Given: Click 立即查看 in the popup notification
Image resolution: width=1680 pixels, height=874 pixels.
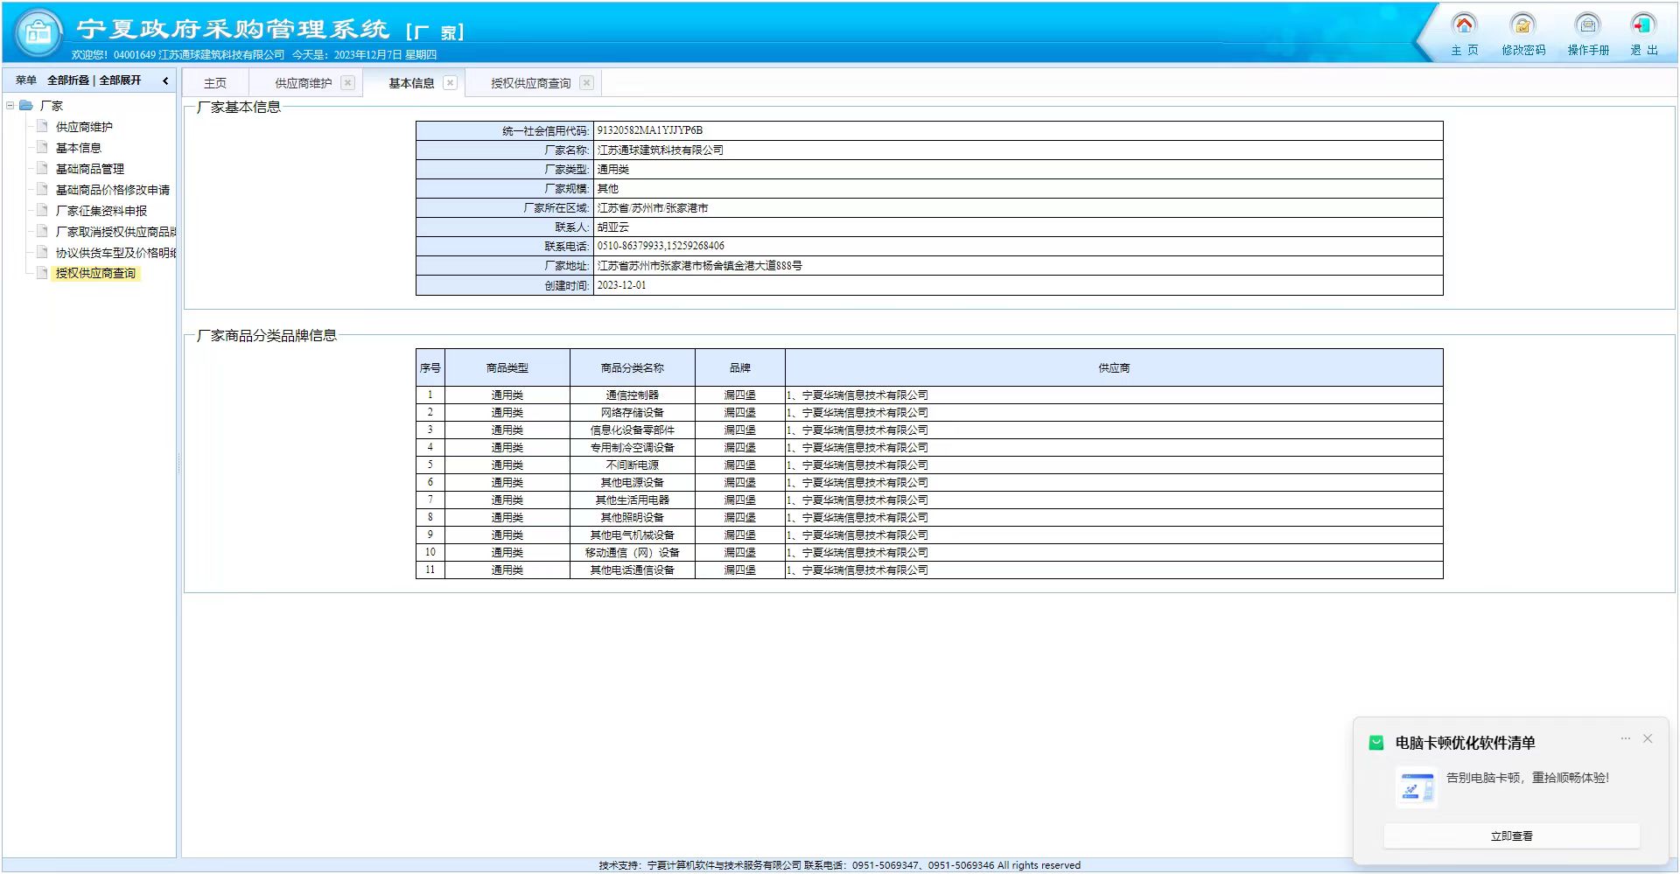Looking at the screenshot, I should click(x=1511, y=836).
